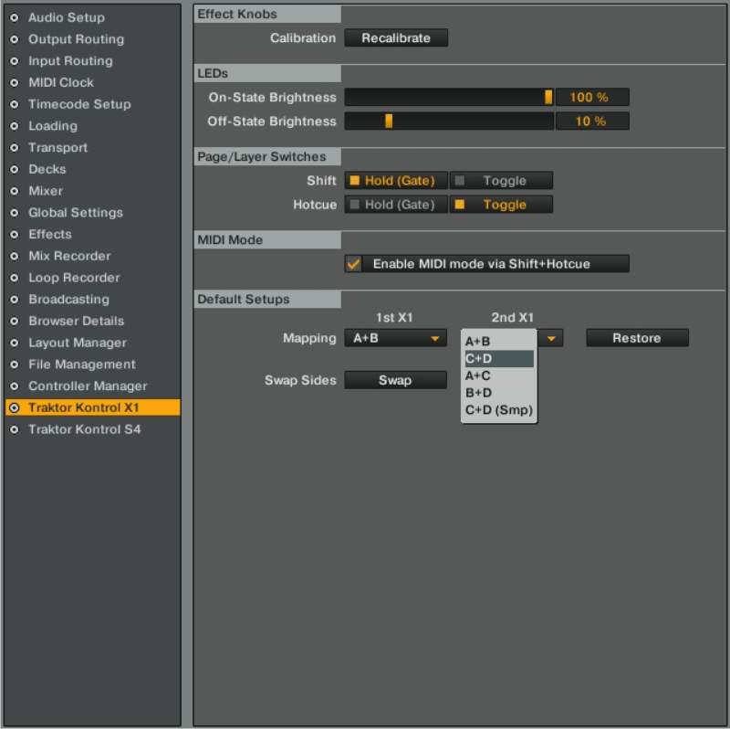Screen dimensions: 730x729
Task: Click the bullet icon beside Broadcasting
Action: coord(15,300)
